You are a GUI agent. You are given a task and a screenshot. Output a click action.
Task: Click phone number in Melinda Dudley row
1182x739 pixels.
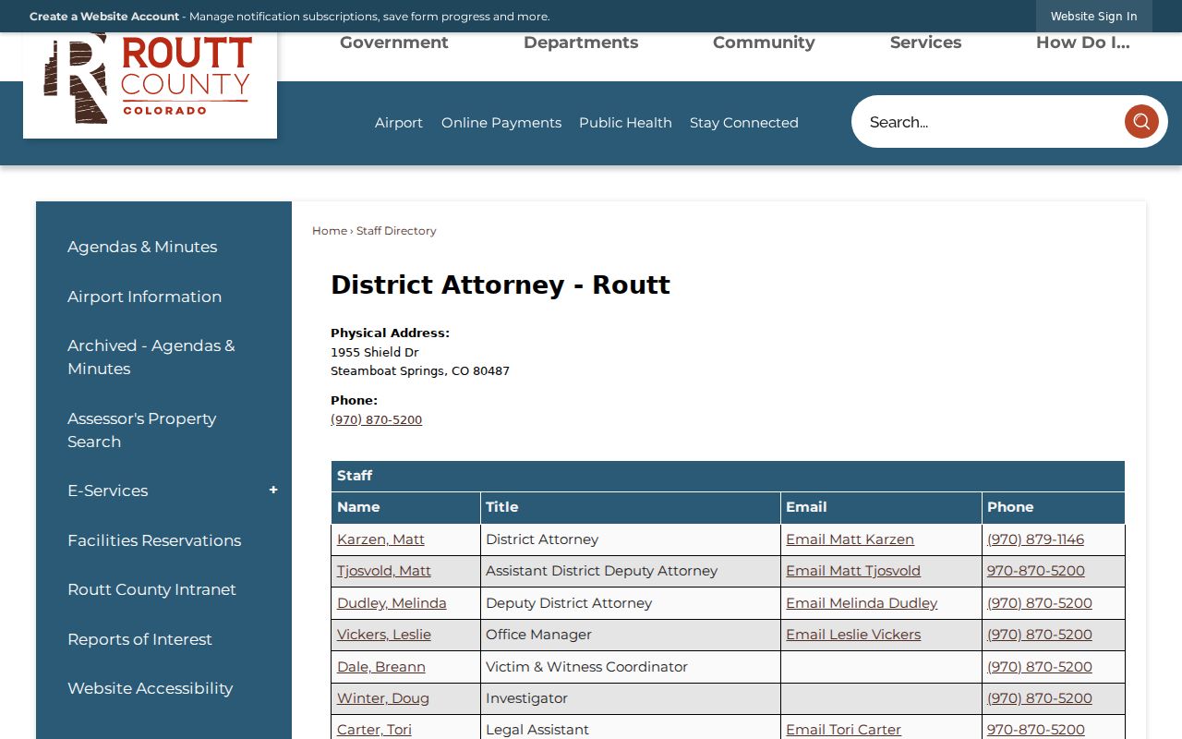click(1040, 603)
